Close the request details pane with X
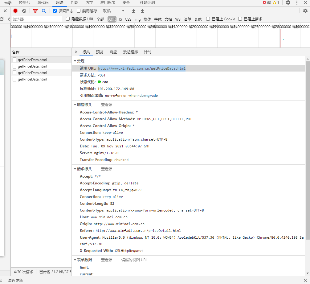Screen dimensions: 310x284 coord(76,52)
